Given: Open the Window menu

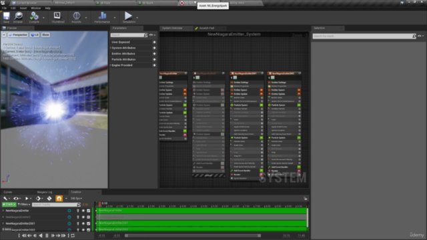Looking at the screenshot, I should pyautogui.click(x=35, y=8).
